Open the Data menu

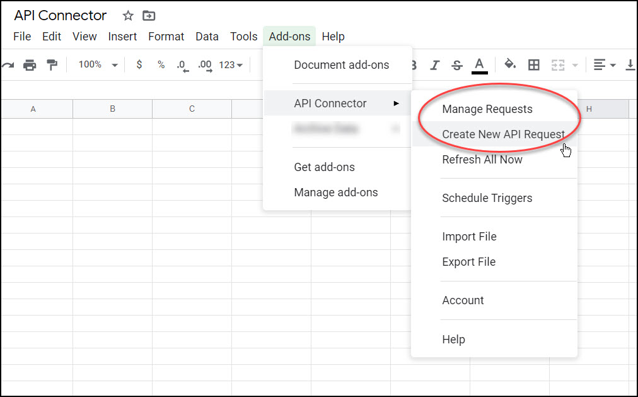207,37
